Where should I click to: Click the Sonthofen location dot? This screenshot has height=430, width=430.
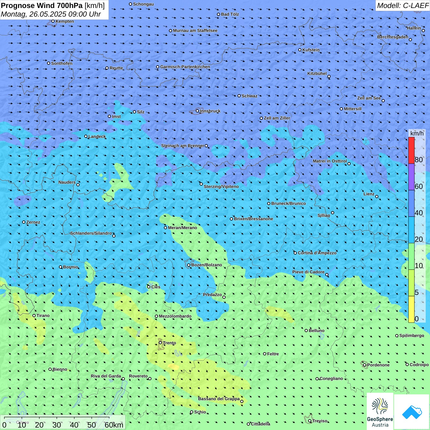tap(49, 63)
